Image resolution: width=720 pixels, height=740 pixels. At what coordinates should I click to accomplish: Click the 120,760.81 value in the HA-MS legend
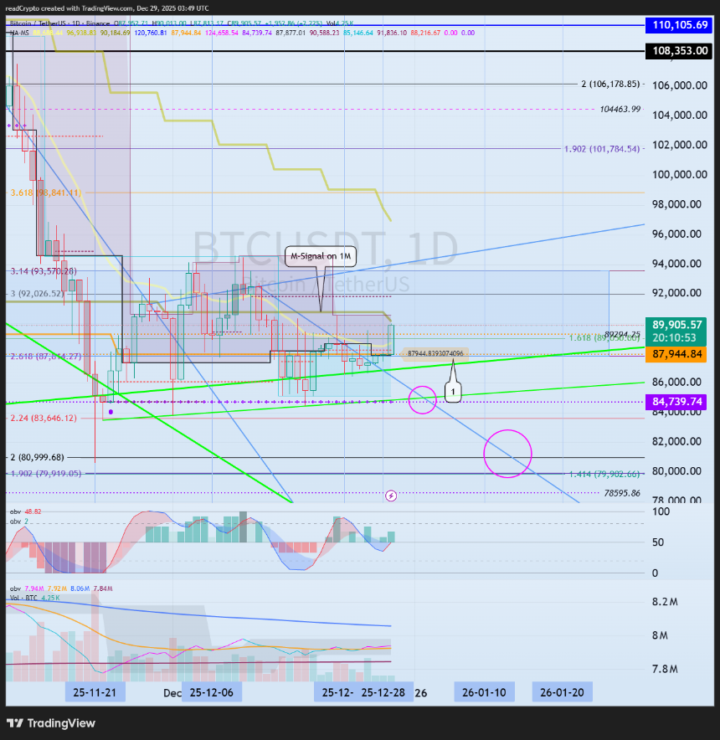pyautogui.click(x=151, y=33)
